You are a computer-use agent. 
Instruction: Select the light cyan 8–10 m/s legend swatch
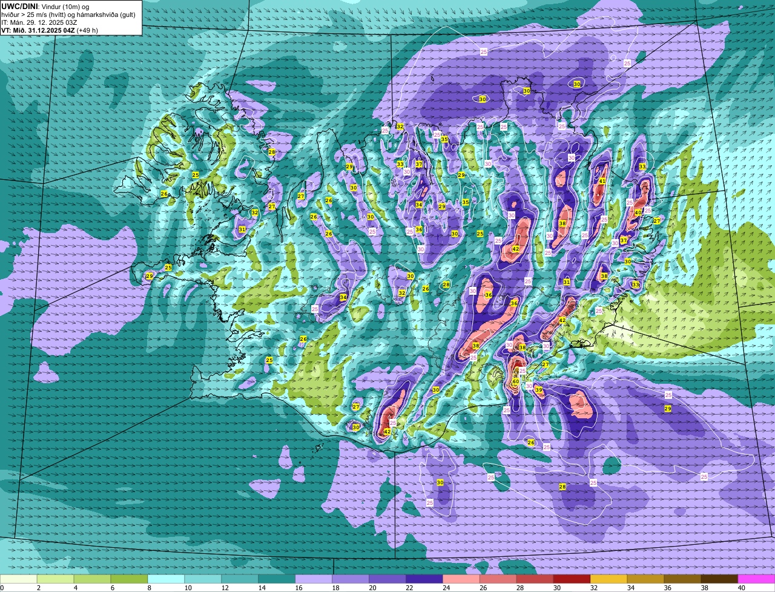click(166, 579)
